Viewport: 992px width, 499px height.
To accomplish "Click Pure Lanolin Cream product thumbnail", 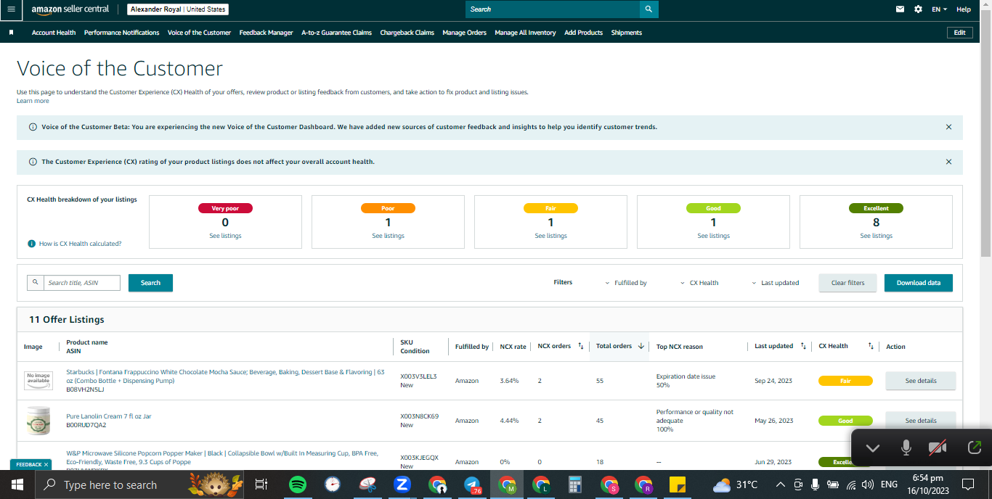I will (38, 421).
